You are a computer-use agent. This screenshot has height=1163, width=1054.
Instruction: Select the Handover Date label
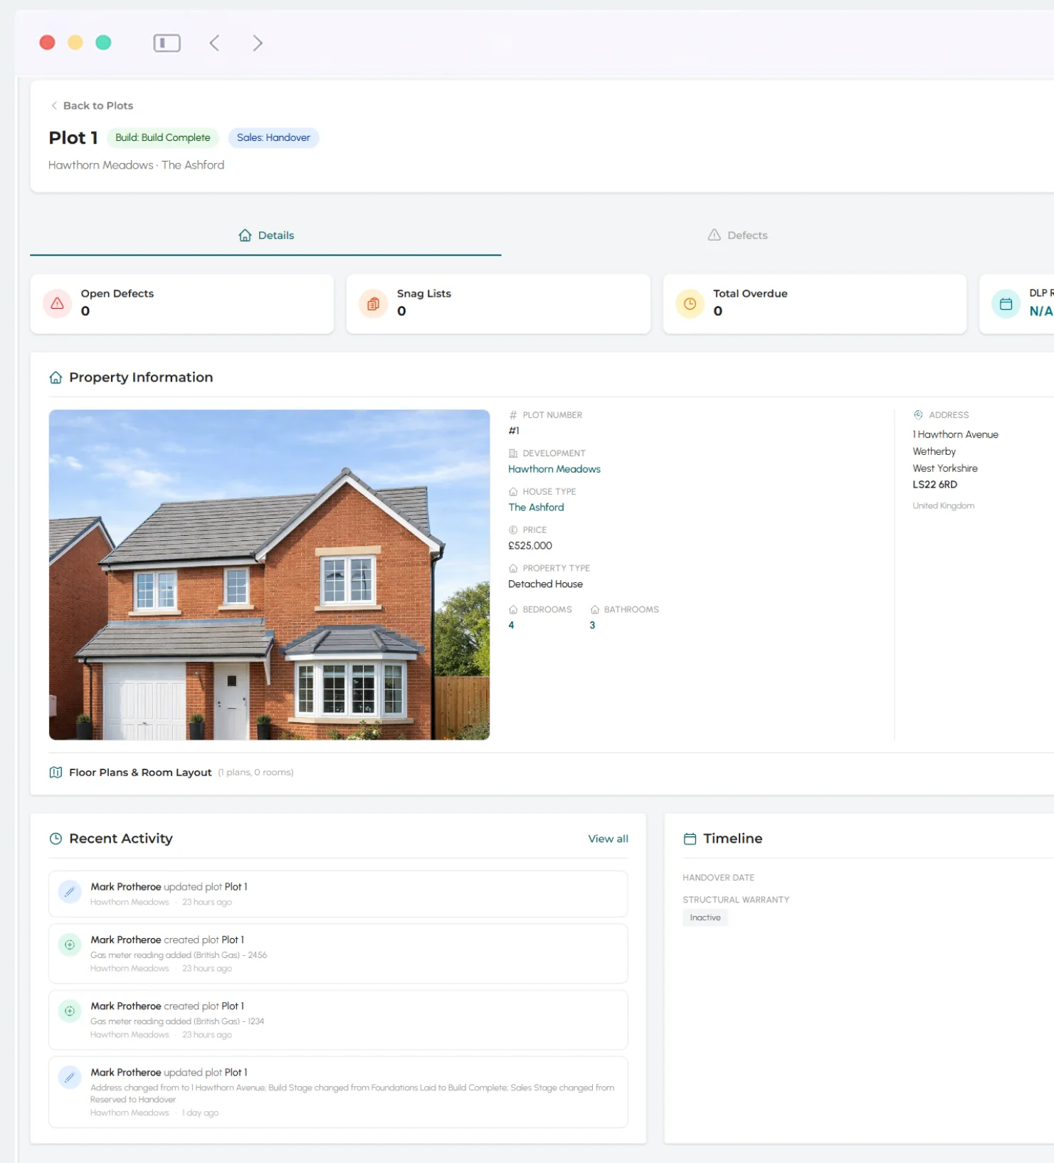718,878
